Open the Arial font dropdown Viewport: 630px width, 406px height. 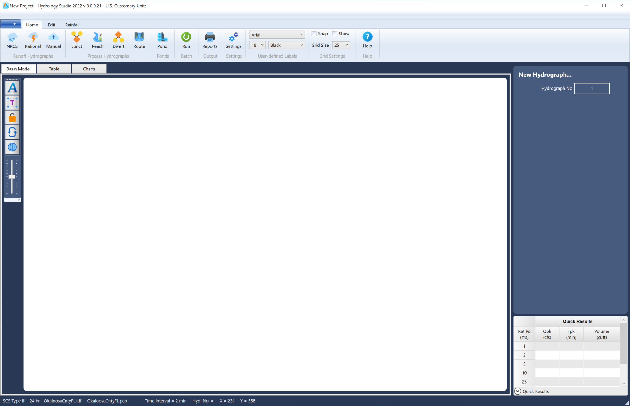click(301, 35)
